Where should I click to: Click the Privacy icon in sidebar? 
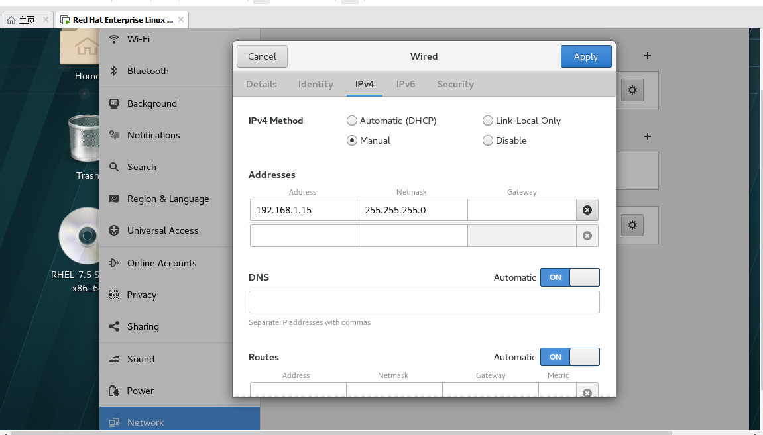click(114, 295)
